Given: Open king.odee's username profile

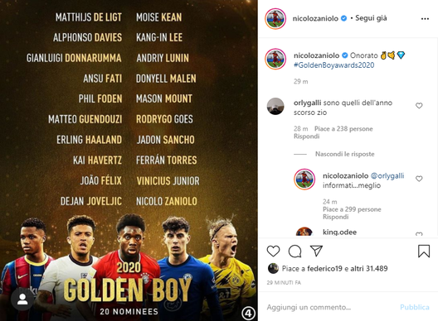Looking at the screenshot, I should pyautogui.click(x=339, y=232).
